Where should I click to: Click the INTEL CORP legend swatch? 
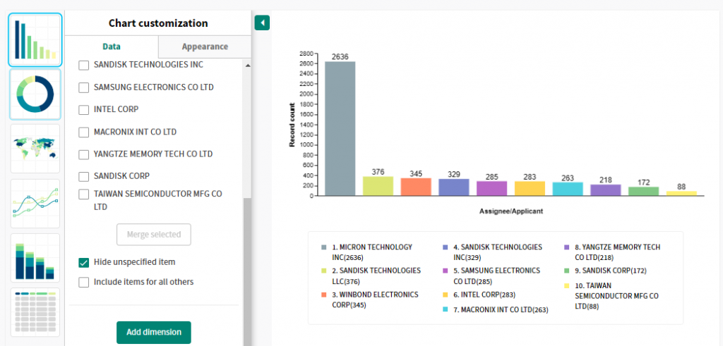(446, 295)
